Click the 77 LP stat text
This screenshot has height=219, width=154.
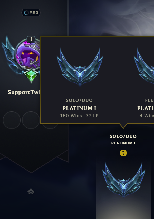(x=92, y=116)
